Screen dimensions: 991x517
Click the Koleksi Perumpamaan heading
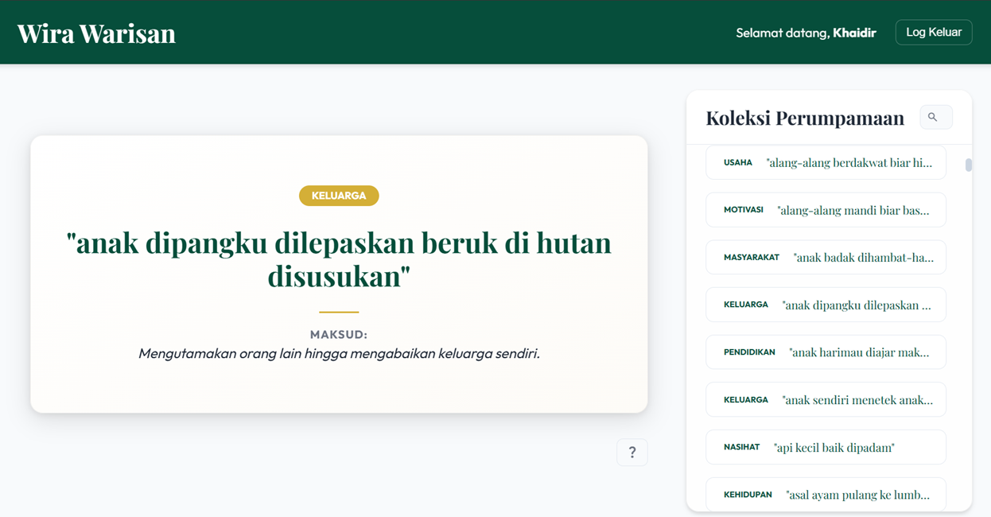click(805, 118)
